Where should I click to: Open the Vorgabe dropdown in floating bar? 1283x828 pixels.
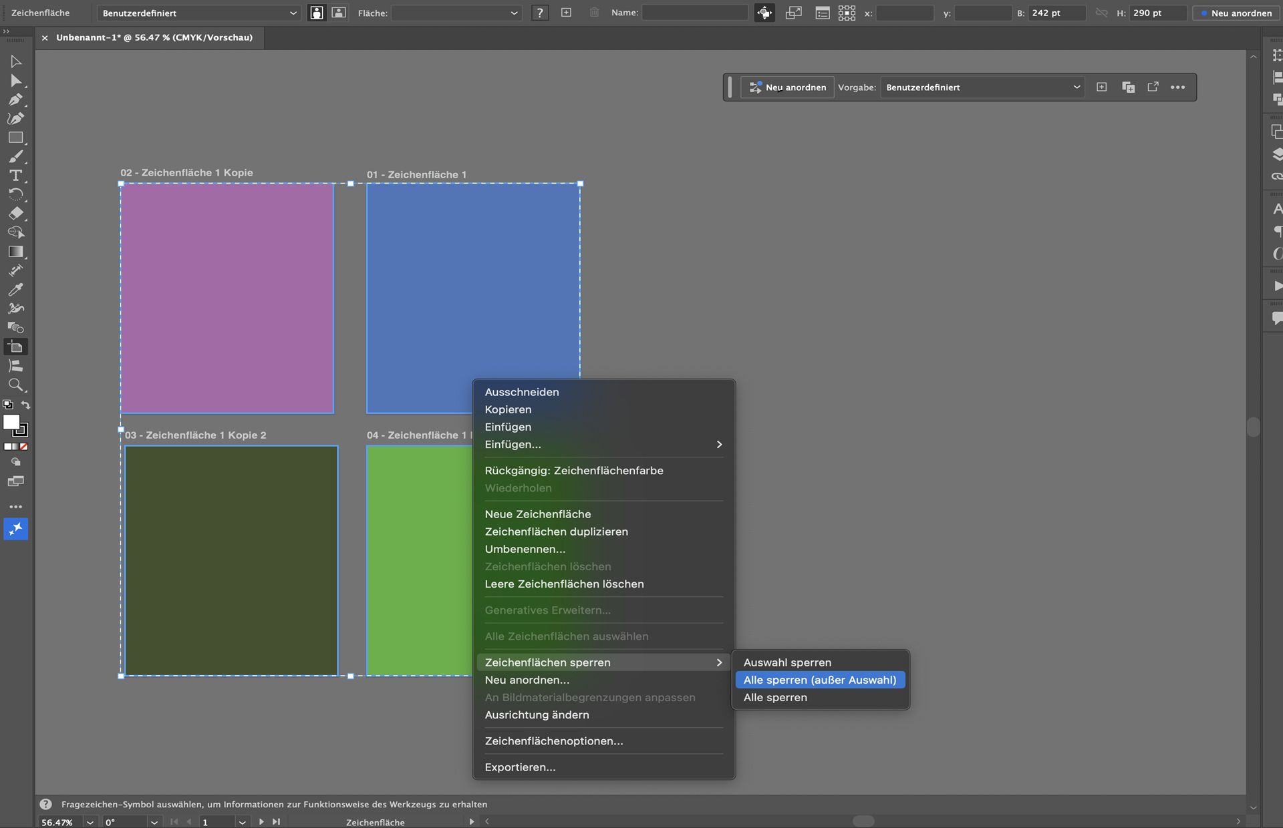982,87
